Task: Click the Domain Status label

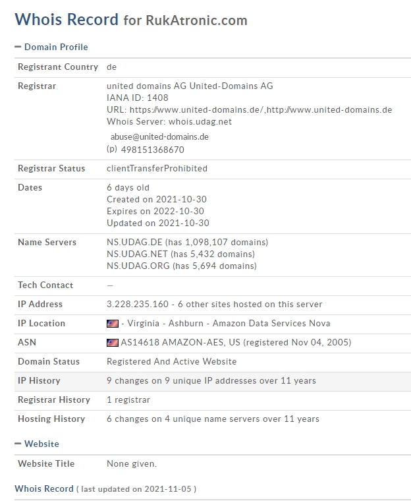Action: (49, 362)
